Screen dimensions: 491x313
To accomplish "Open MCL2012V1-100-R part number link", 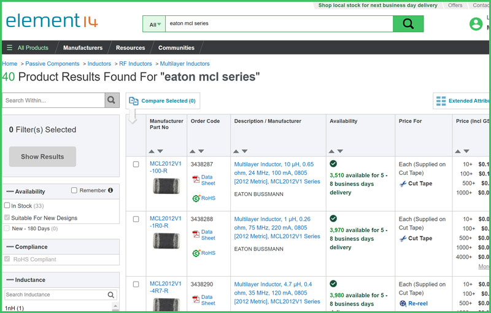I will [165, 167].
